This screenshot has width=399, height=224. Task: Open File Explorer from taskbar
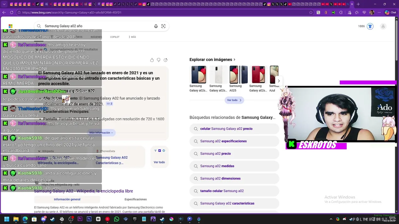point(16,219)
